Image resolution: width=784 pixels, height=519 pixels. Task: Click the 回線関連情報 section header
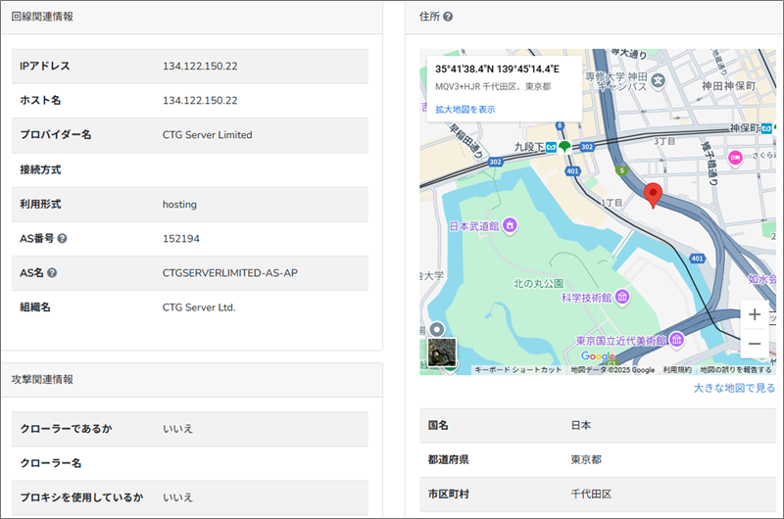click(x=42, y=17)
